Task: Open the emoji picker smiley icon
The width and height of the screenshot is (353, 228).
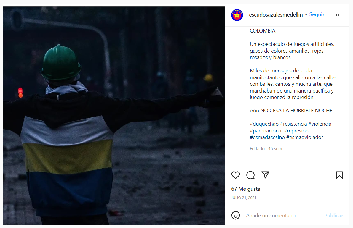Action: pyautogui.click(x=236, y=215)
